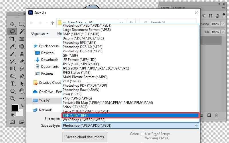Open the Opacity slider dropdown arrow

[x=223, y=24]
